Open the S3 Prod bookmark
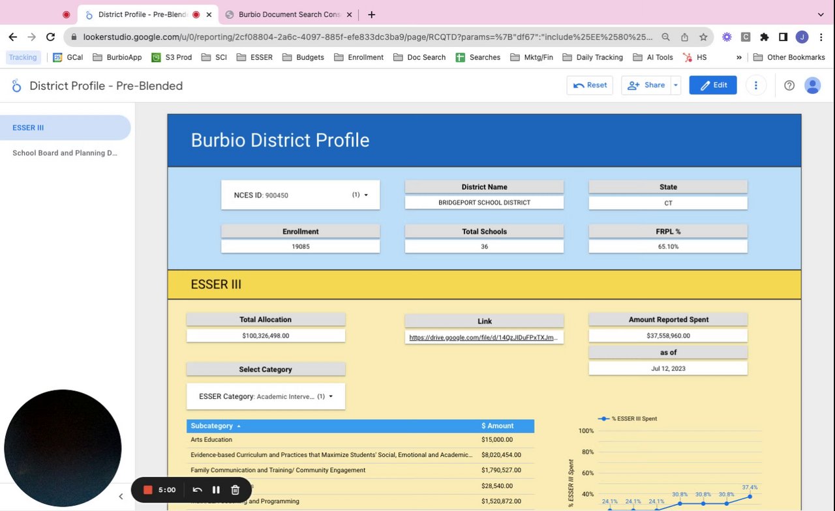 click(x=172, y=57)
